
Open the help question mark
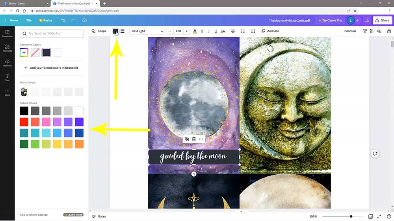(x=389, y=217)
